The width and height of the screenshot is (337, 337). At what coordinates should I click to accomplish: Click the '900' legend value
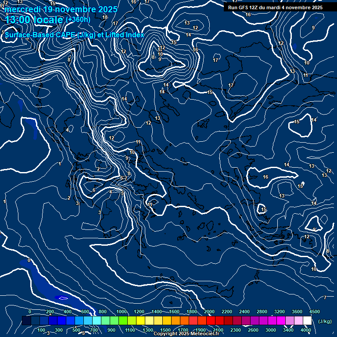pyautogui.click(x=111, y=330)
